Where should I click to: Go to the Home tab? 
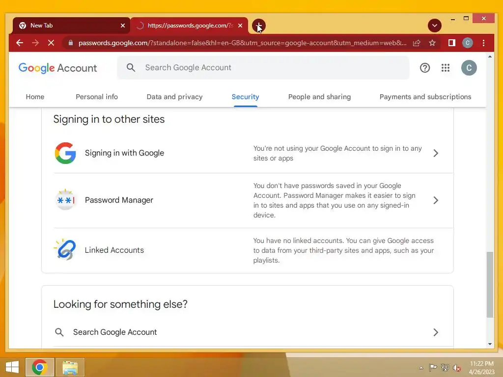coord(35,97)
